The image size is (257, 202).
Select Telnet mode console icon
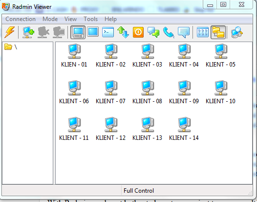[108, 32]
